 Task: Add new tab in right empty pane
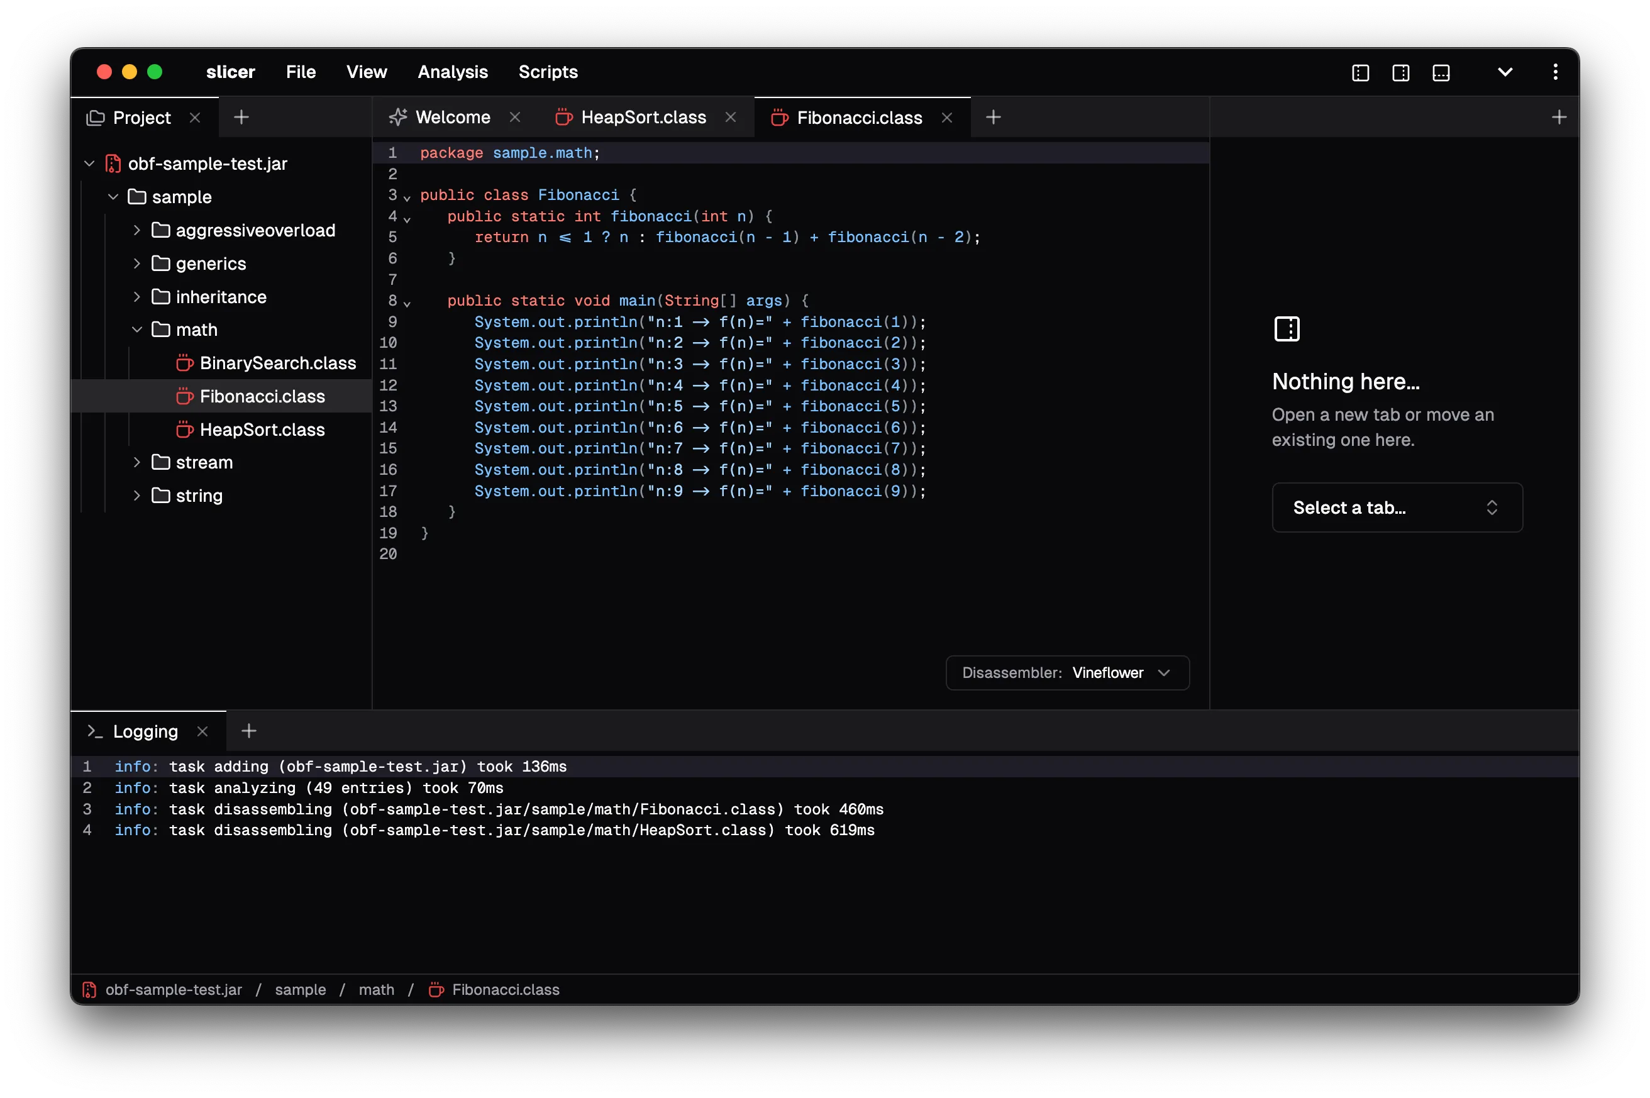(1558, 117)
